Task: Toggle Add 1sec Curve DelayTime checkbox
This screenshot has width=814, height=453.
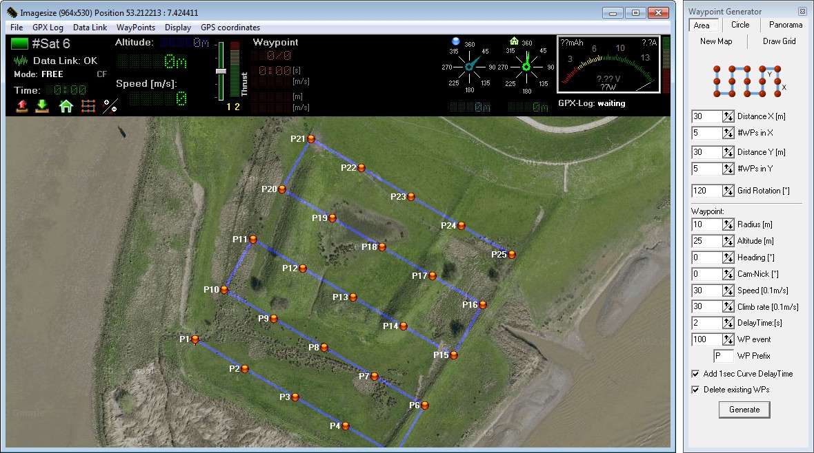Action: pyautogui.click(x=695, y=374)
